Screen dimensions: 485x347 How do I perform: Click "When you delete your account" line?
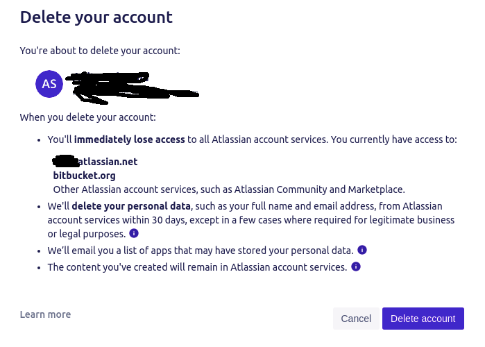pyautogui.click(x=88, y=117)
